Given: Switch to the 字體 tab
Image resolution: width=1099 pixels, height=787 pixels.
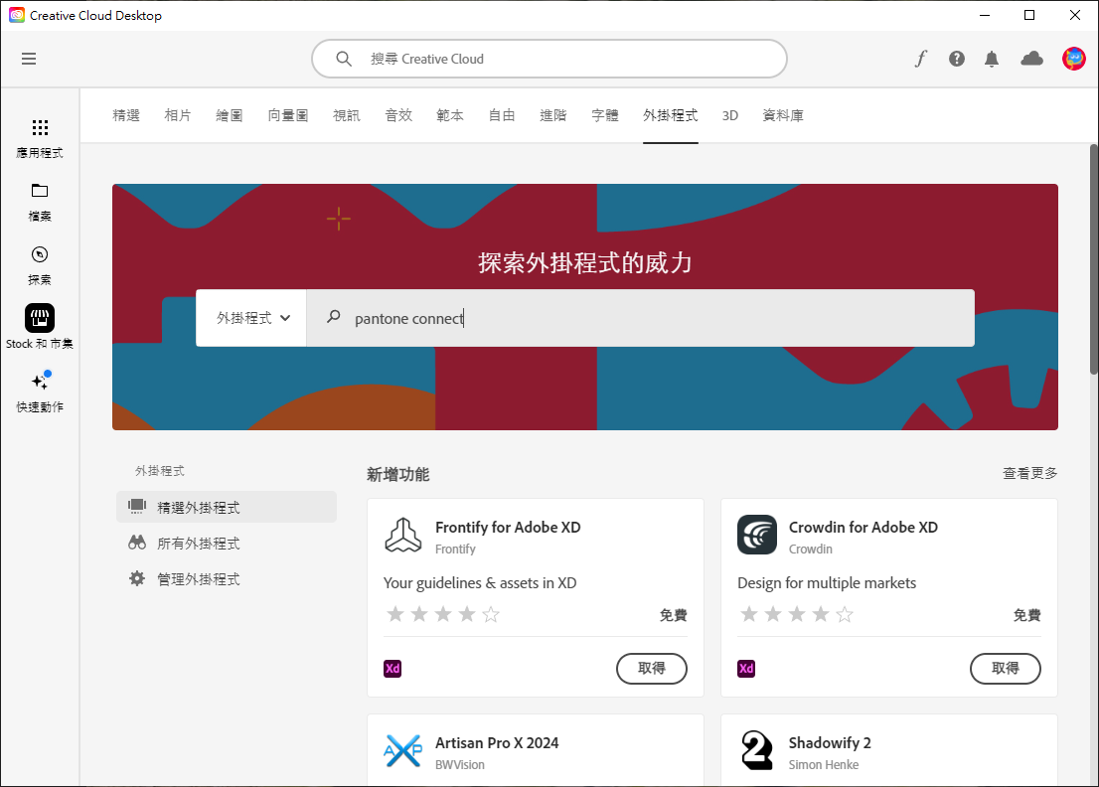Looking at the screenshot, I should click(x=605, y=114).
